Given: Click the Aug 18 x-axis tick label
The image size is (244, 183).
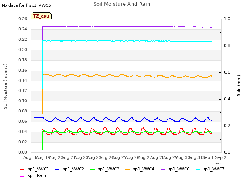Looking at the screenshot, I should (x=30, y=157).
